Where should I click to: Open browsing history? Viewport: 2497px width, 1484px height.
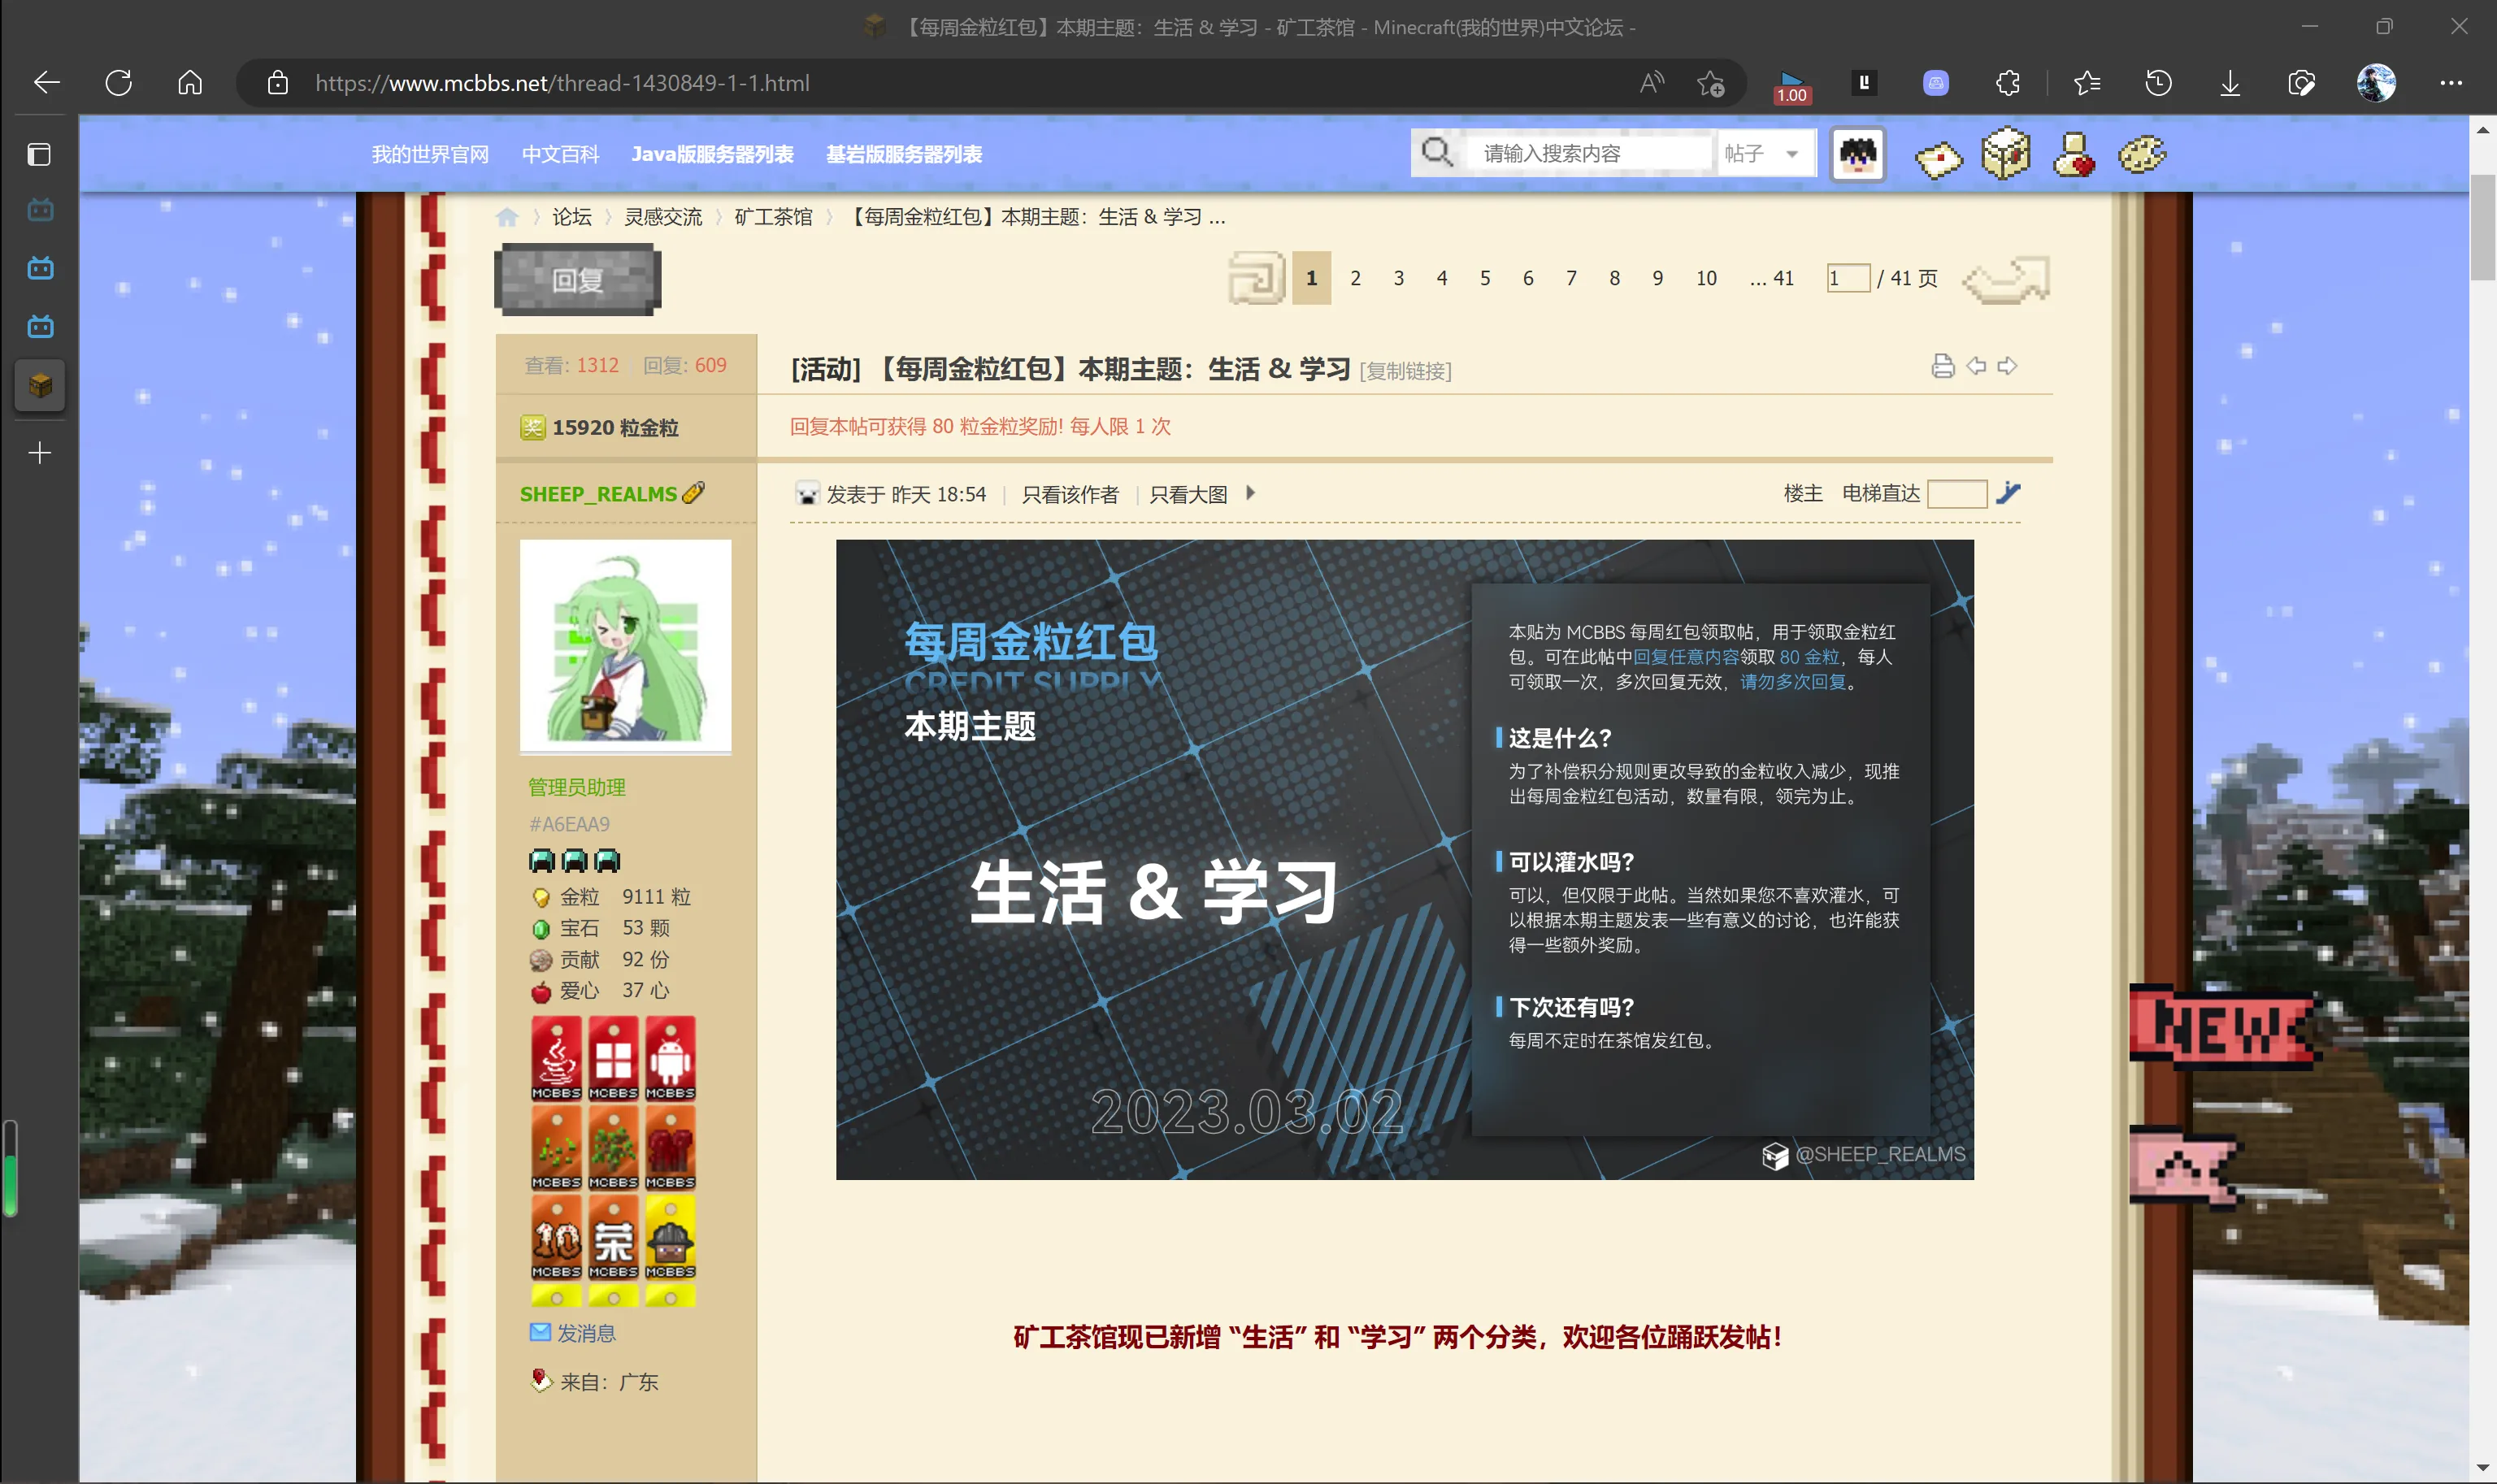(x=2159, y=83)
